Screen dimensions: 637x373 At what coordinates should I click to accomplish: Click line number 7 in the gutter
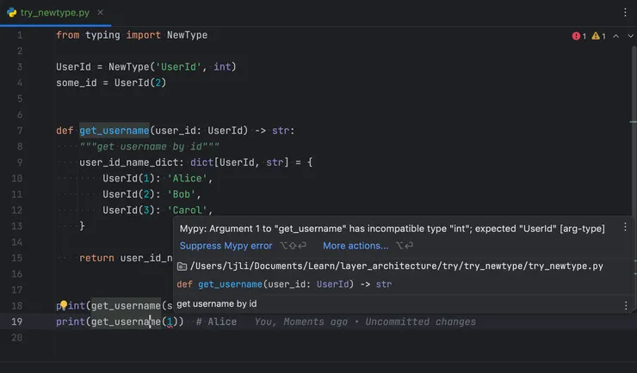coord(18,131)
